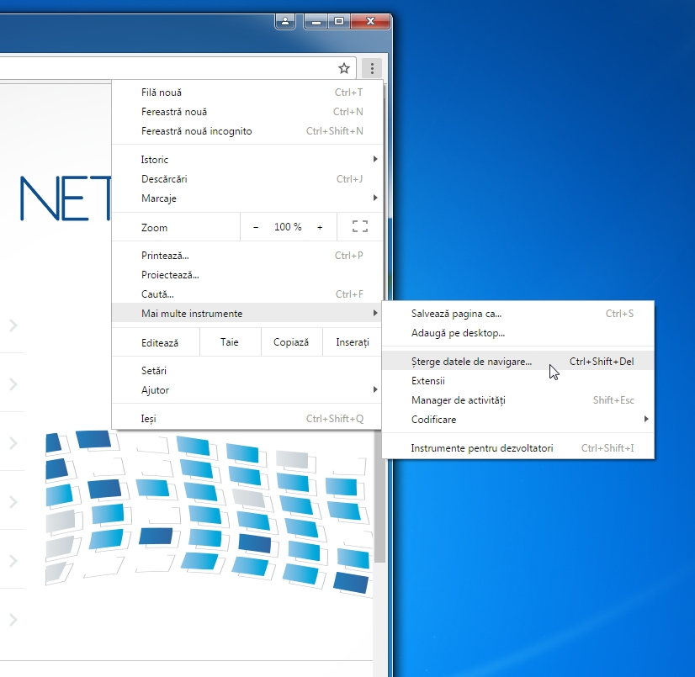Expand the Marcaje submenu
This screenshot has height=677, width=695.
252,198
